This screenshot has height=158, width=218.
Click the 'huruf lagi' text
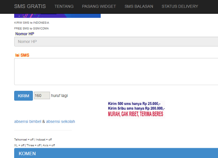pyautogui.click(x=59, y=96)
